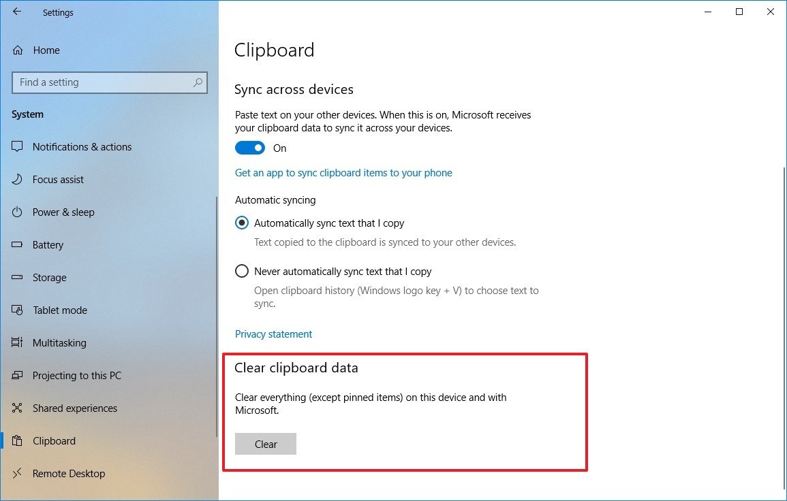Select the Storage icon in sidebar
Viewport: 787px width, 501px height.
pyautogui.click(x=18, y=277)
